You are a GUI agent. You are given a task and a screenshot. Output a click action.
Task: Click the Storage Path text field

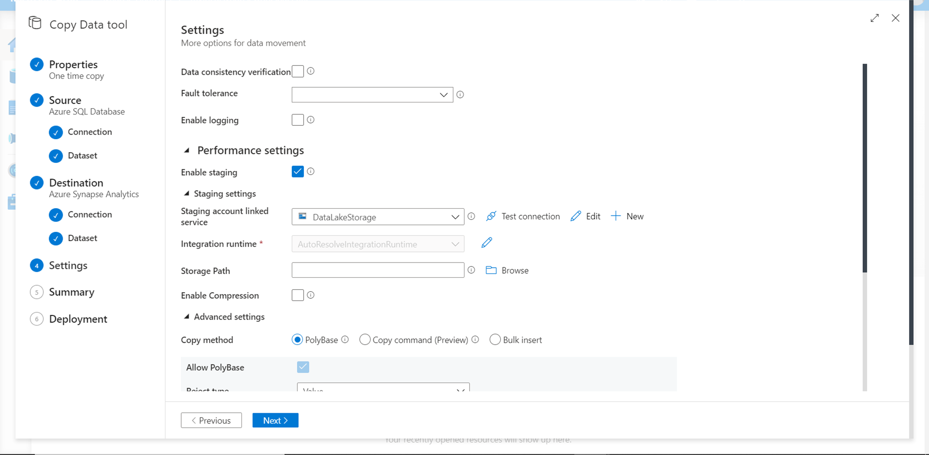click(x=378, y=270)
